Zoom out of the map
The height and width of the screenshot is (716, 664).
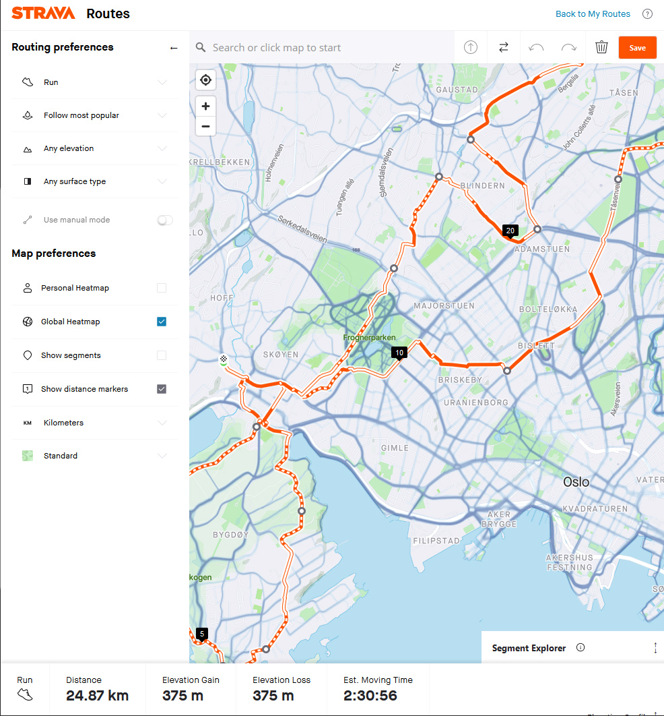(x=205, y=126)
